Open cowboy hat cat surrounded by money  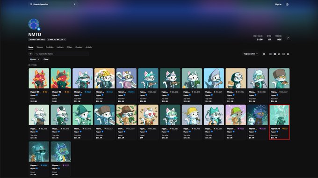click(126, 115)
